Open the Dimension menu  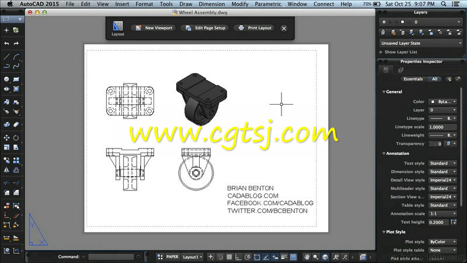point(212,4)
